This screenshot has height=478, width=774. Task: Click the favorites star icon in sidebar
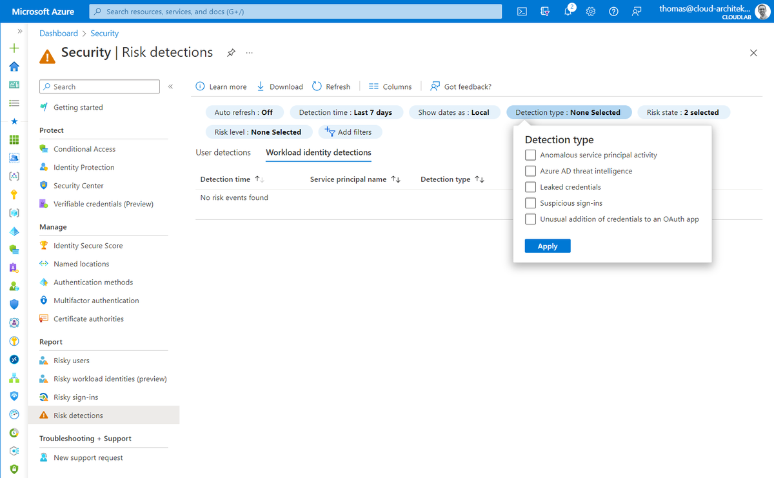pos(14,121)
